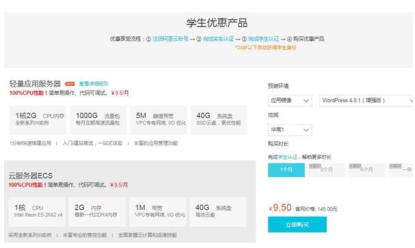Select the 1个月 duration option
The width and height of the screenshot is (415, 248).
tap(286, 170)
